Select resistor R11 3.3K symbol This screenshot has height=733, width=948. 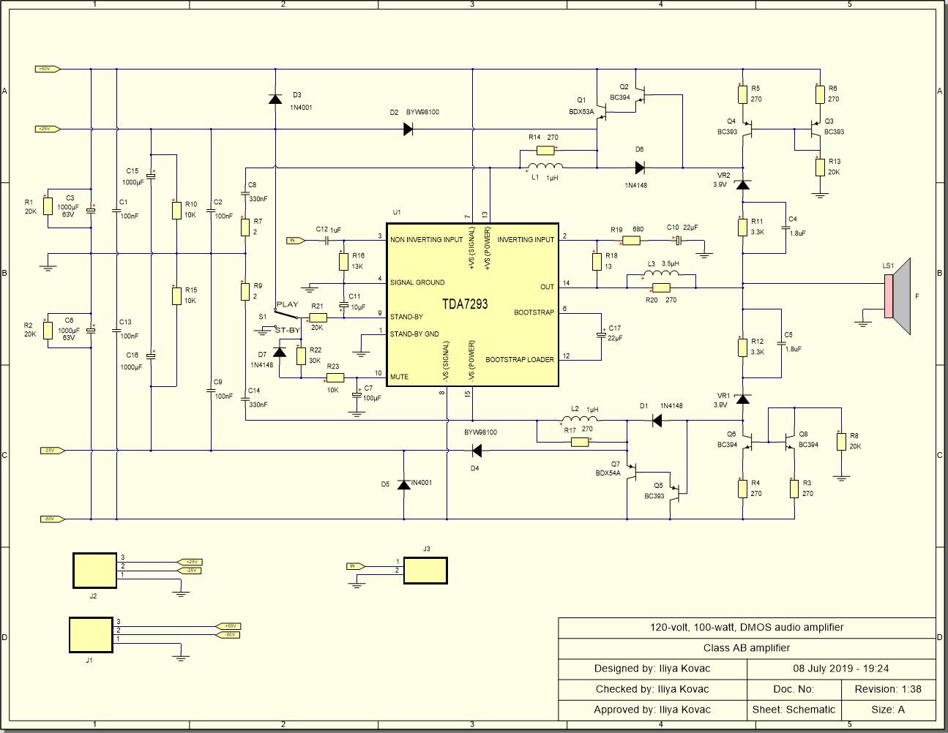pos(743,227)
